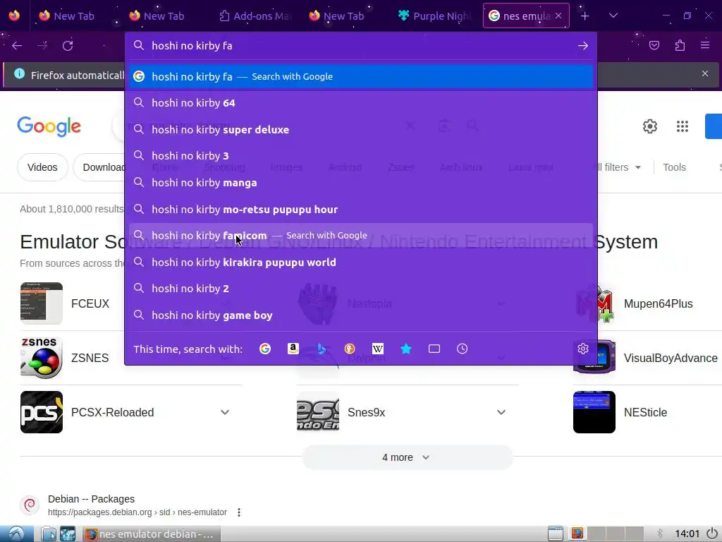Open the Mupen64Plus entry
The image size is (722, 542).
(658, 303)
